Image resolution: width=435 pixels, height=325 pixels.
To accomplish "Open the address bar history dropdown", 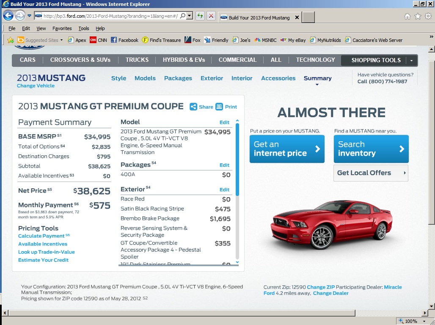I will pos(189,16).
